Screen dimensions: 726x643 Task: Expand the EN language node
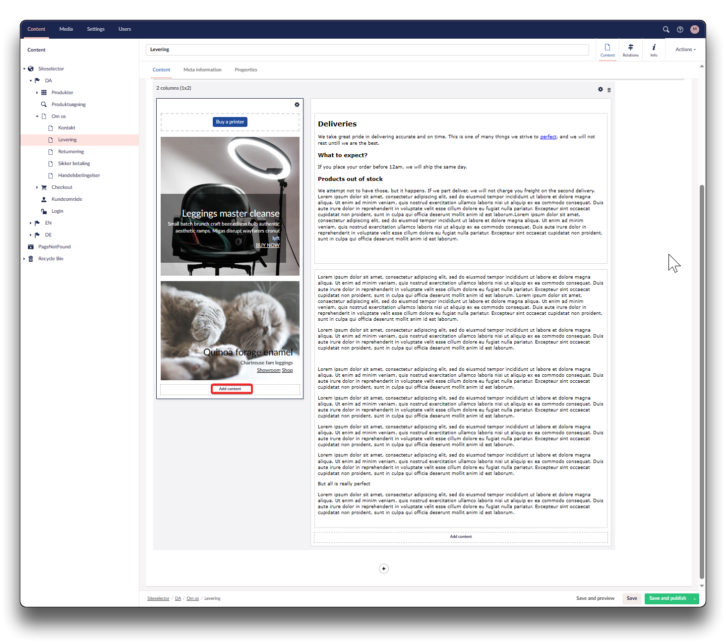click(x=30, y=223)
